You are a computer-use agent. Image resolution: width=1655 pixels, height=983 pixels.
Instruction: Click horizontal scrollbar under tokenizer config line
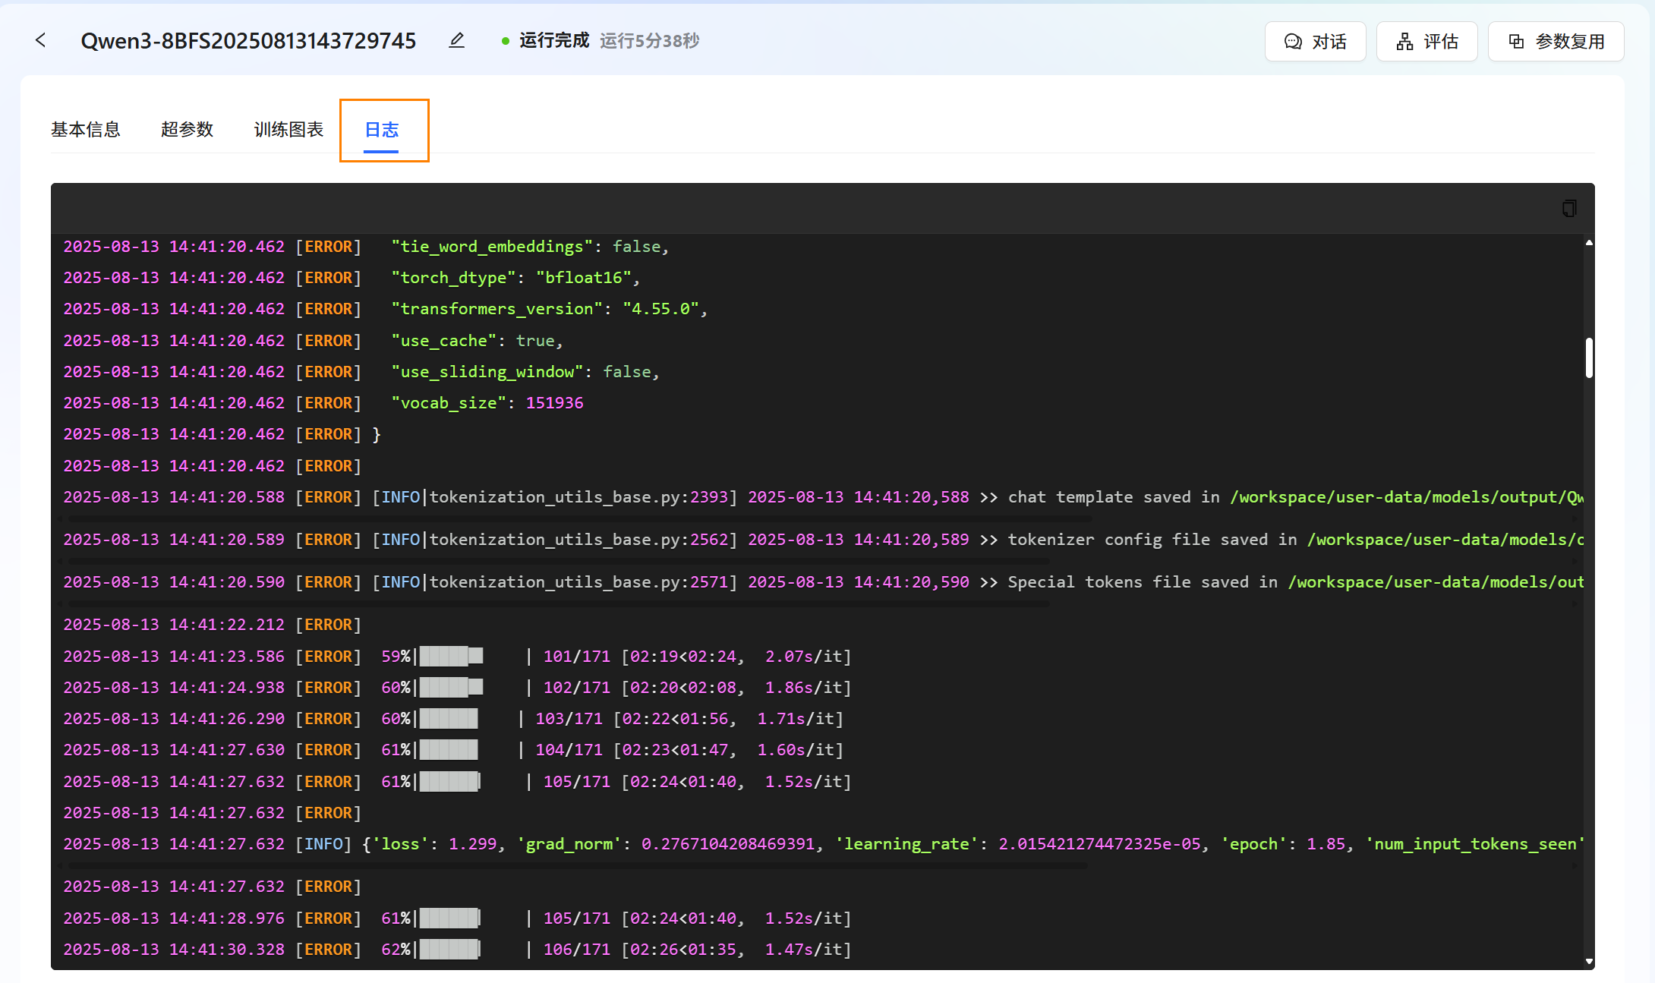pos(559,562)
